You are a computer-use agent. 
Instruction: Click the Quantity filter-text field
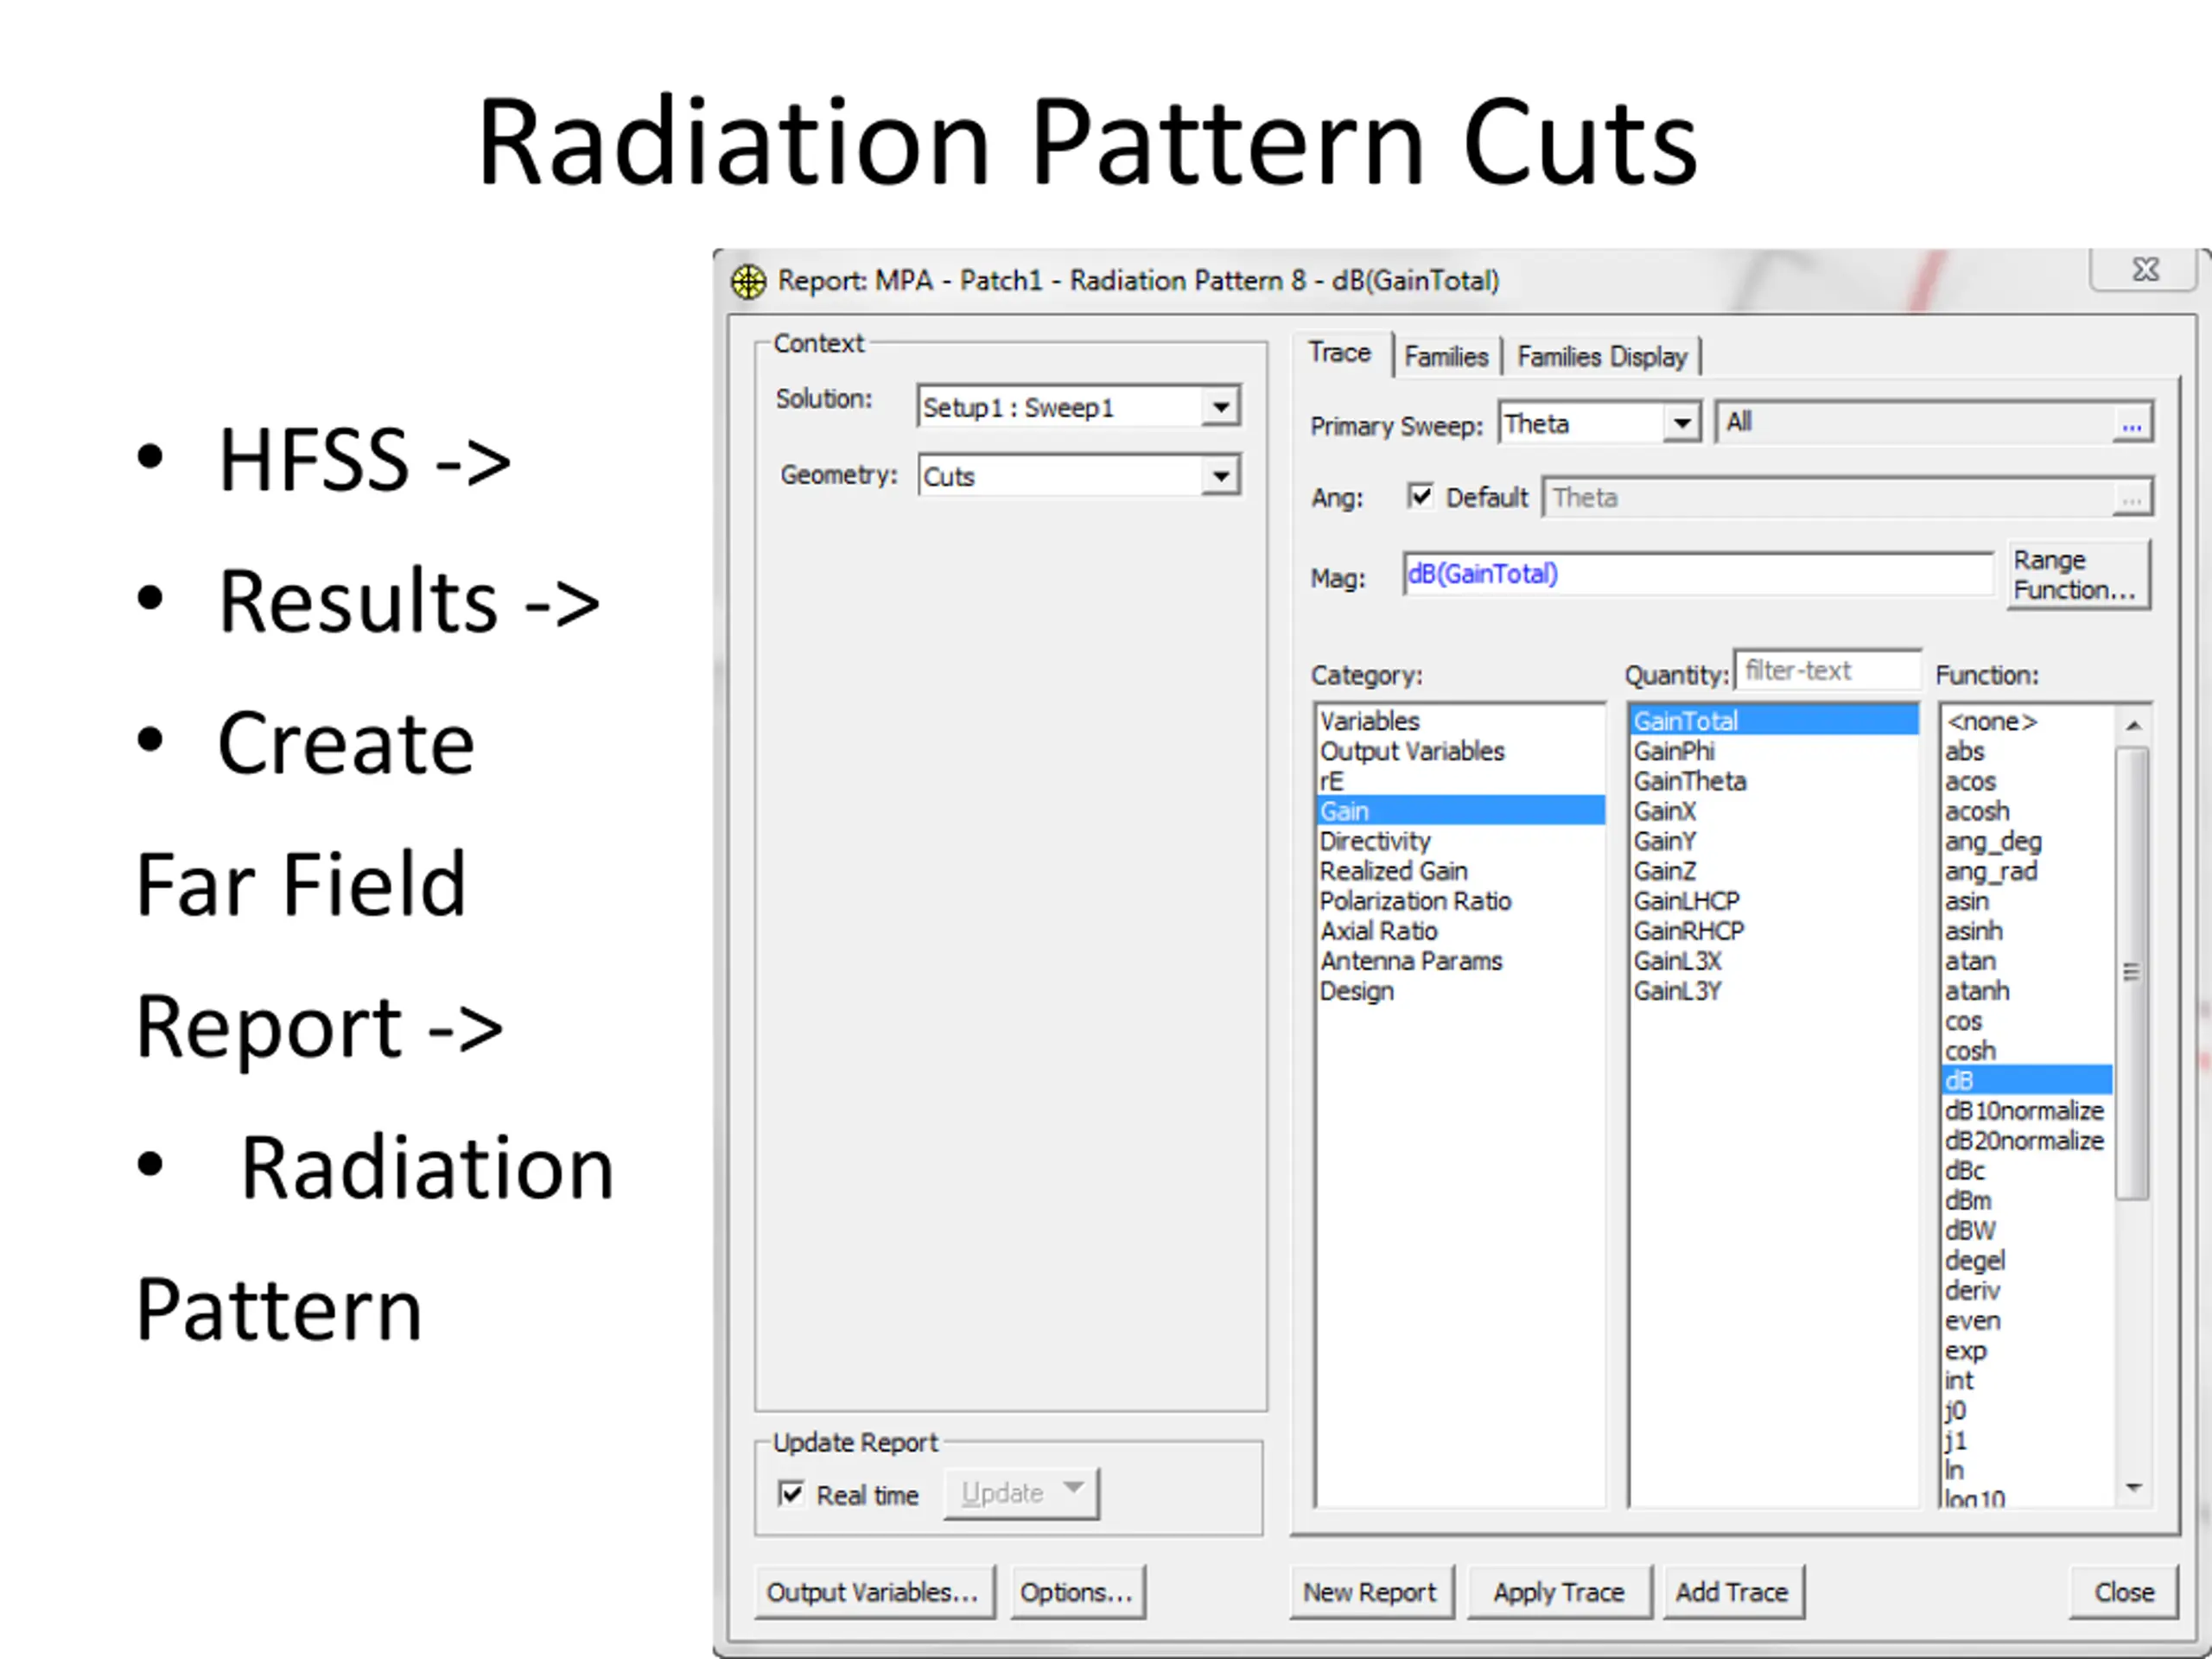1827,671
